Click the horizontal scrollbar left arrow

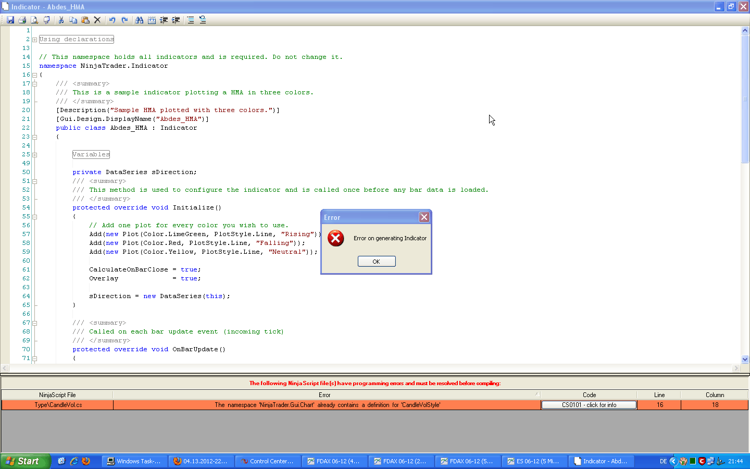tap(5, 368)
